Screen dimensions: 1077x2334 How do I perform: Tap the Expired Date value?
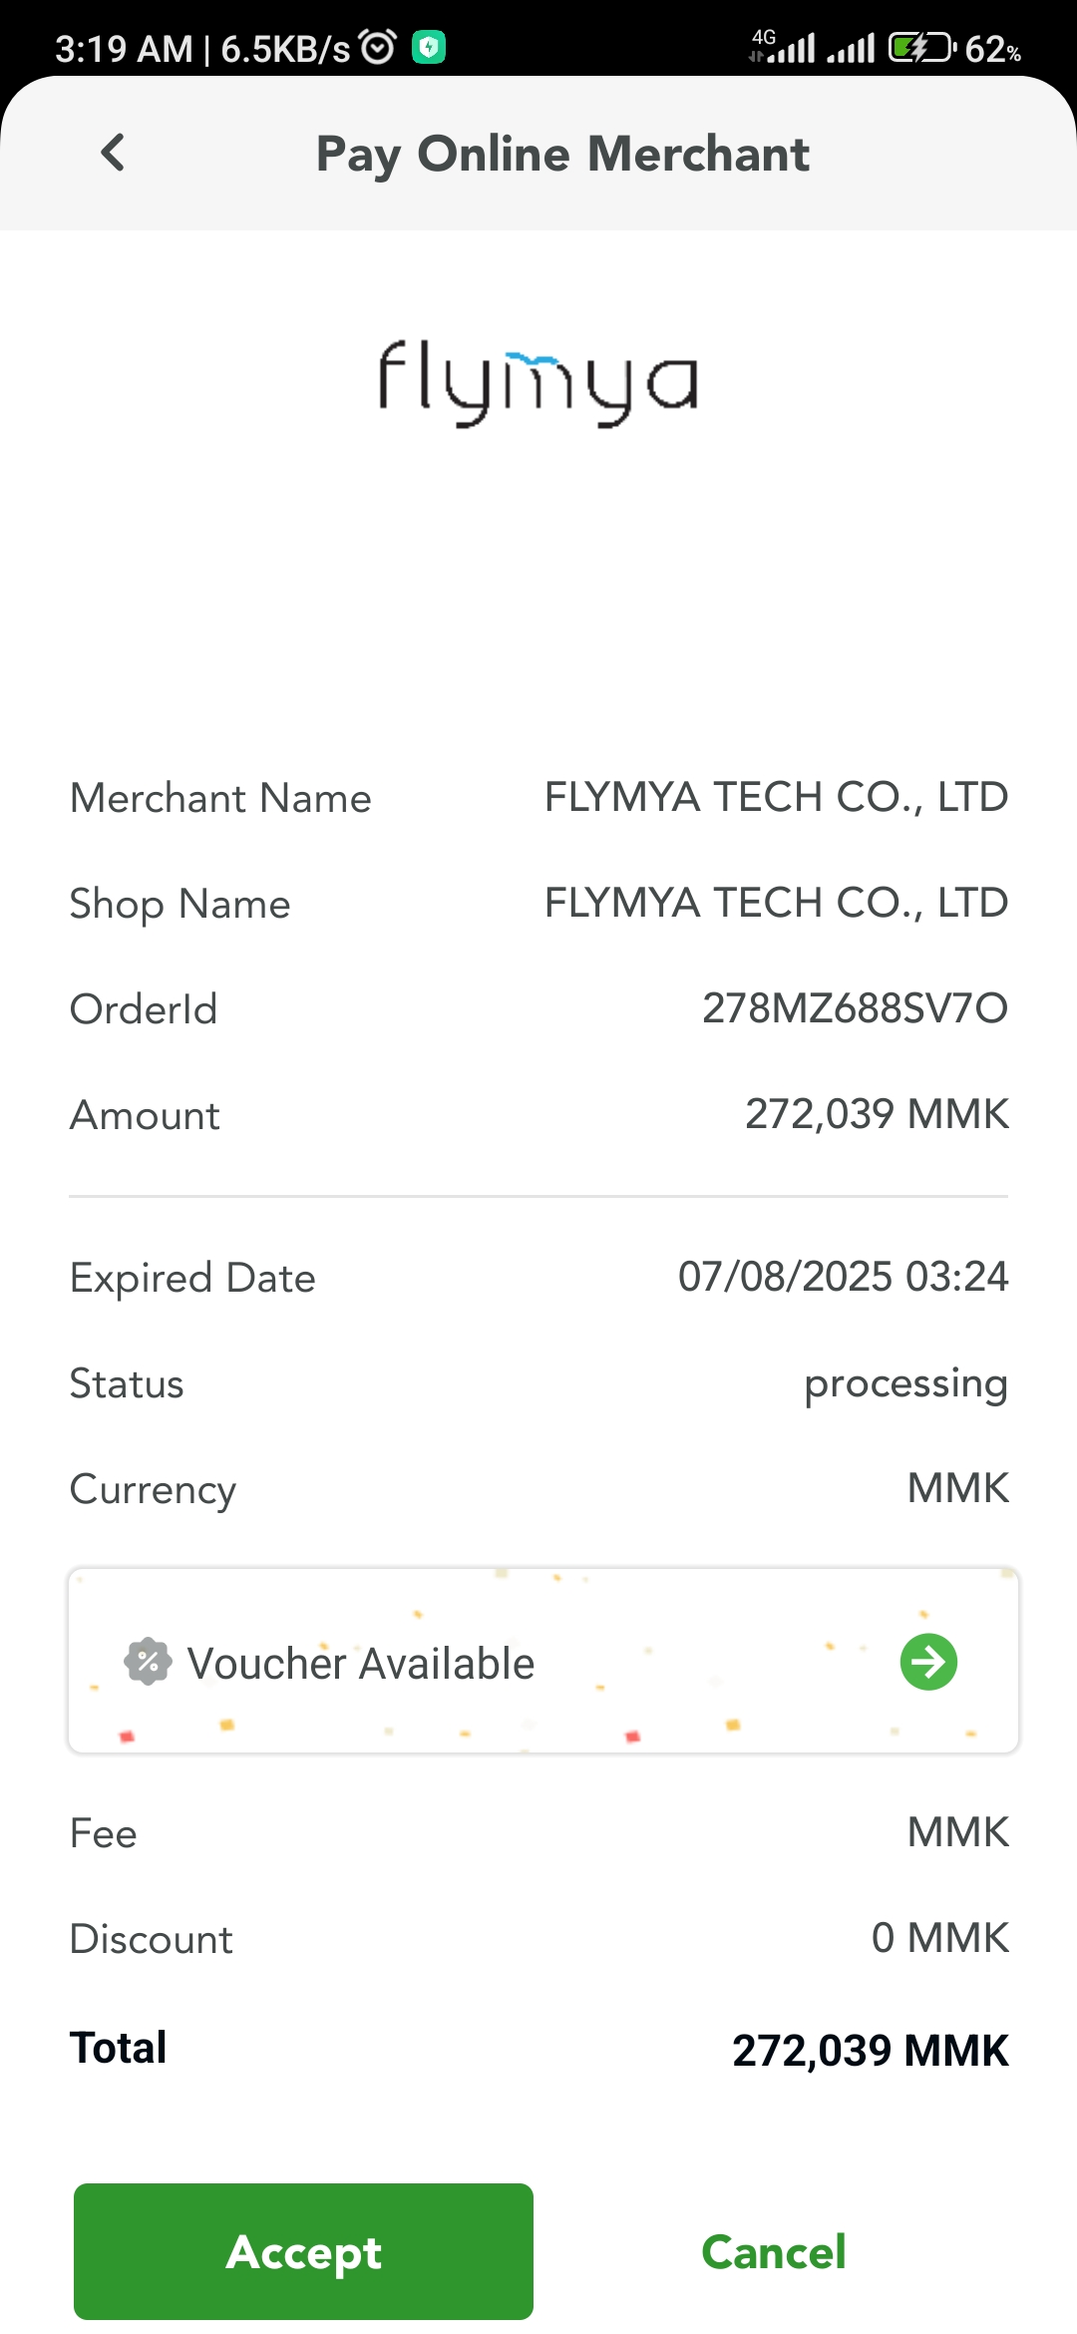pos(843,1277)
